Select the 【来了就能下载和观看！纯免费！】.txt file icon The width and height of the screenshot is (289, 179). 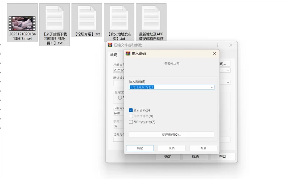(x=55, y=18)
